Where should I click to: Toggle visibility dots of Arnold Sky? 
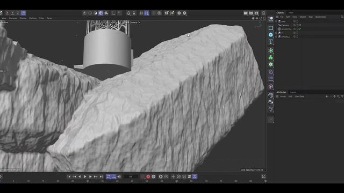pyautogui.click(x=297, y=29)
